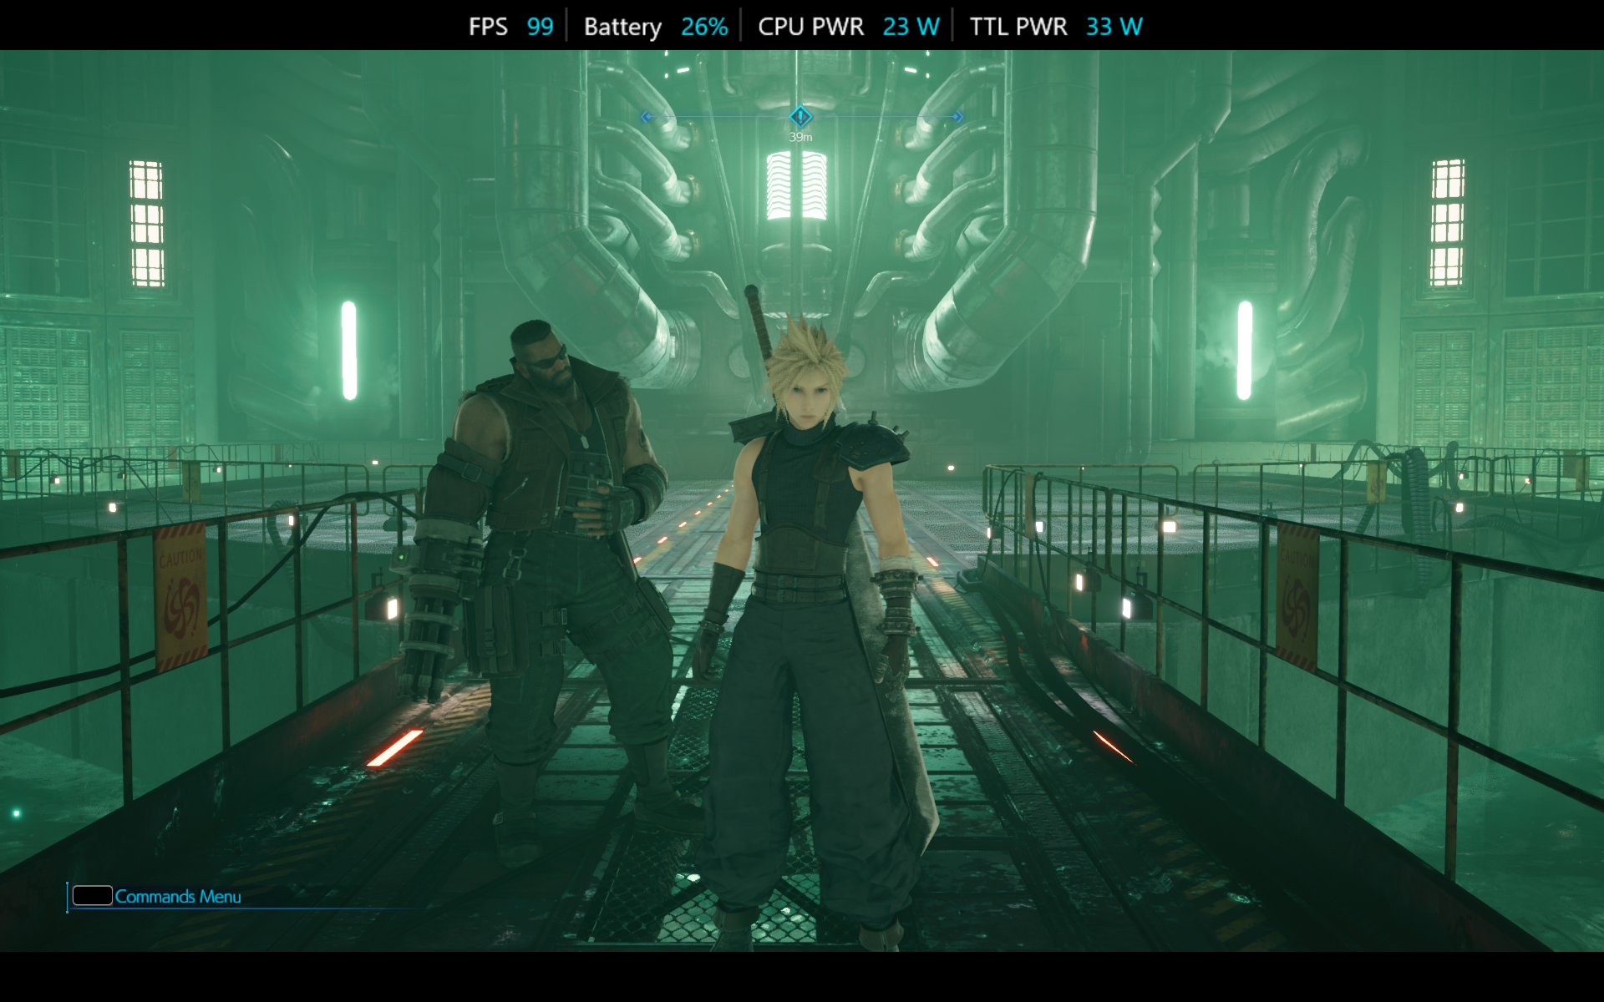Image resolution: width=1604 pixels, height=1002 pixels.
Task: Click the CPU PWR 23 W readout
Action: (849, 27)
